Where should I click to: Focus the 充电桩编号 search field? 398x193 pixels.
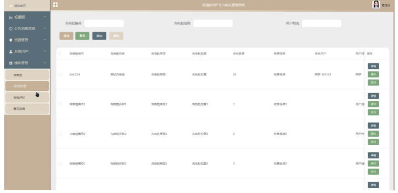tap(104, 23)
